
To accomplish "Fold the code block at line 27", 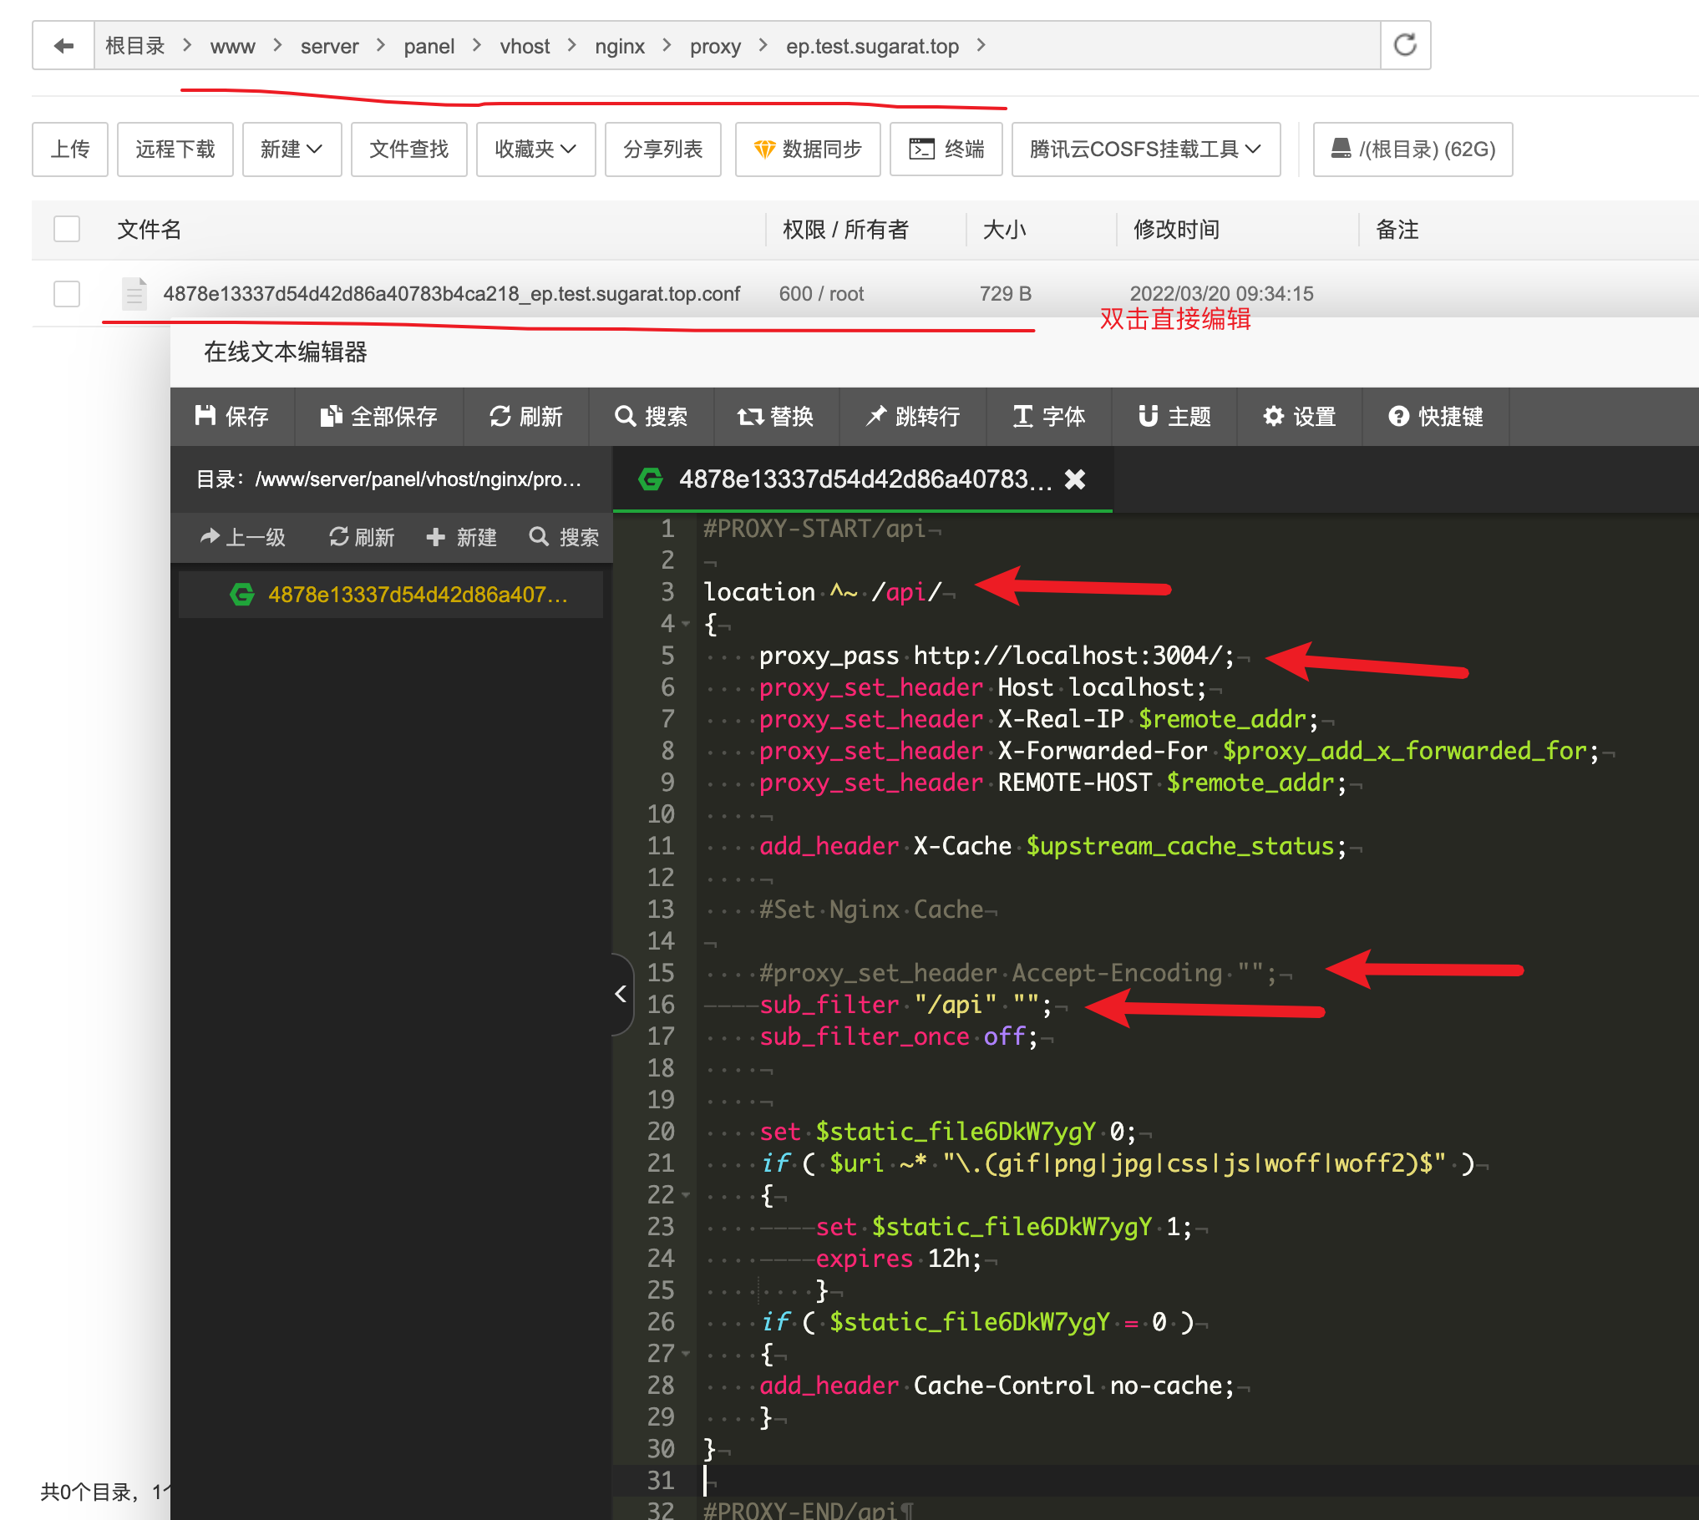I will click(686, 1354).
